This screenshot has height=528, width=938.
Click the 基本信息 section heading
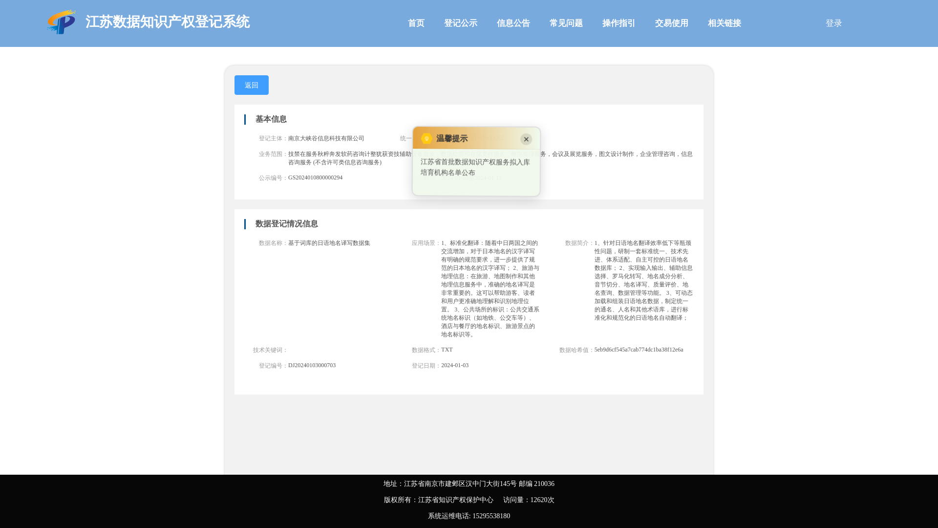pyautogui.click(x=271, y=119)
